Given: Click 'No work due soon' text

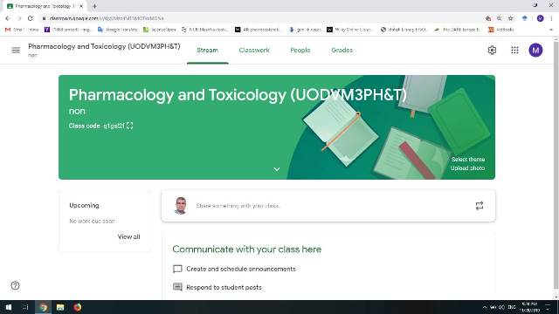Looking at the screenshot, I should [92, 221].
